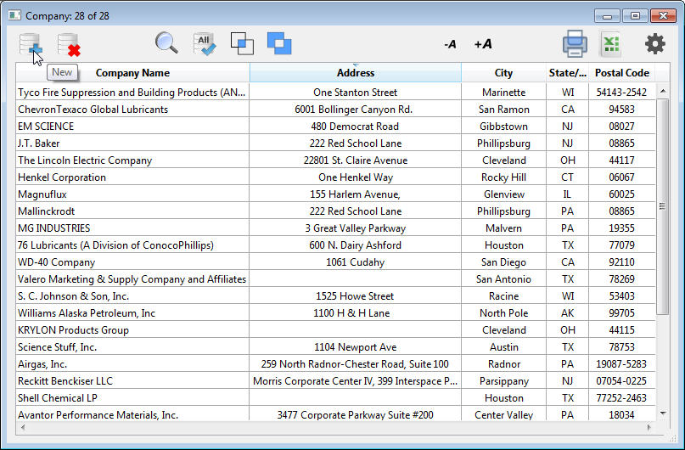Click the vertical scrollbar thumb
The height and width of the screenshot is (450, 685).
tap(662, 206)
